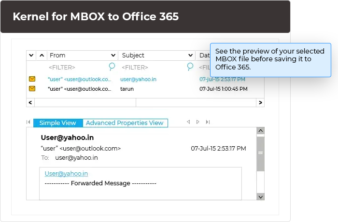The width and height of the screenshot is (338, 222).
Task: Click the search icon in From filter
Action: pos(112,67)
